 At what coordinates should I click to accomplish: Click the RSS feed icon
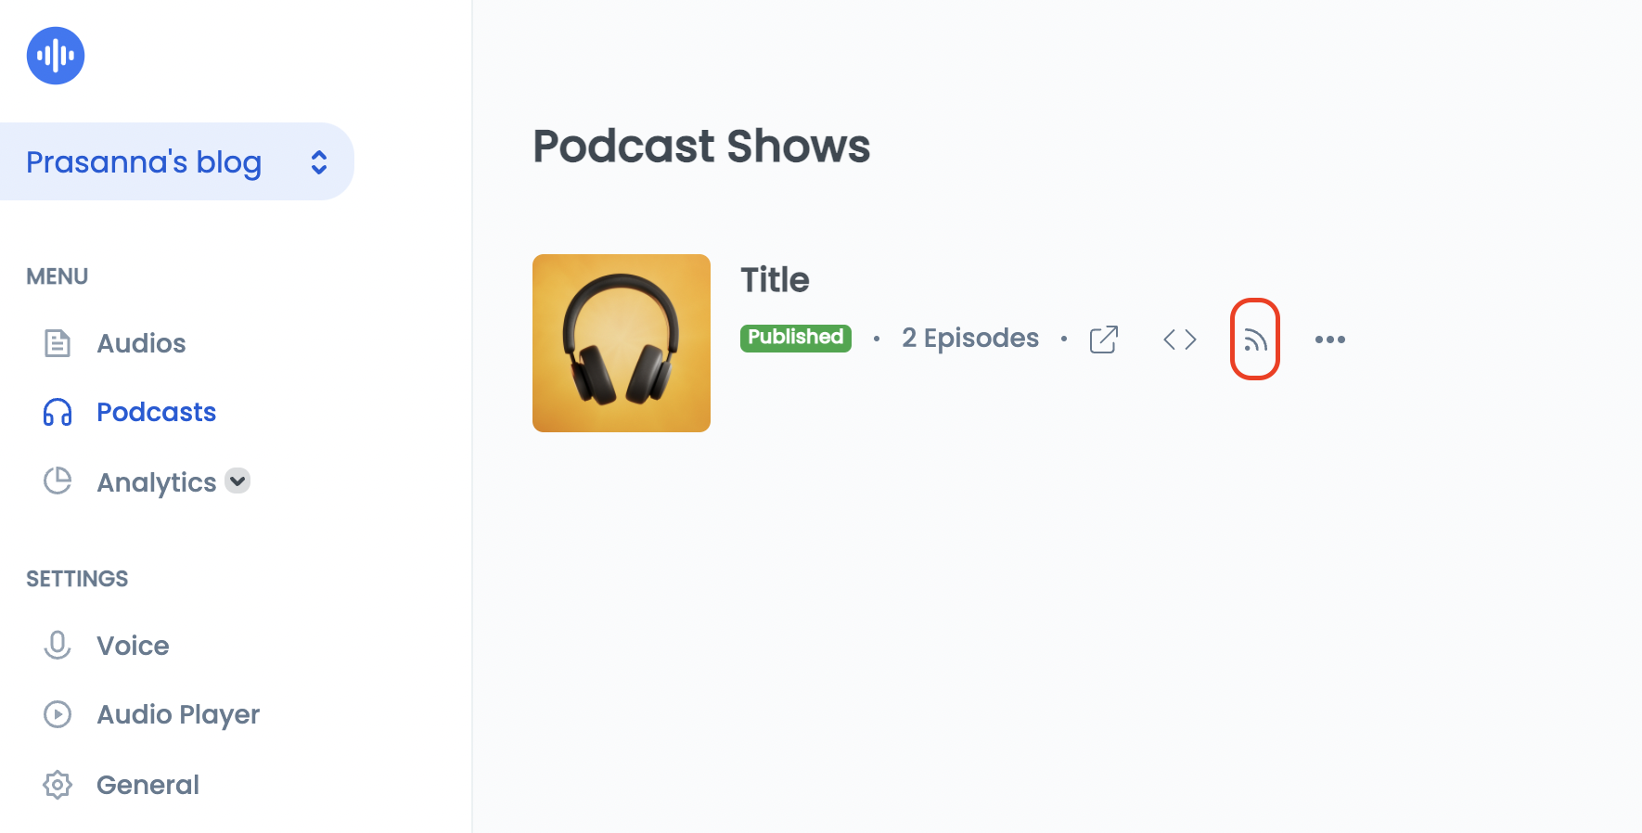tap(1255, 340)
